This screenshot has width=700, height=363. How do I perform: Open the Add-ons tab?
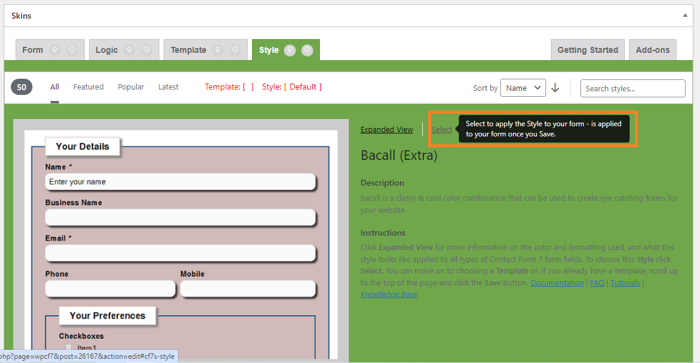tap(652, 50)
